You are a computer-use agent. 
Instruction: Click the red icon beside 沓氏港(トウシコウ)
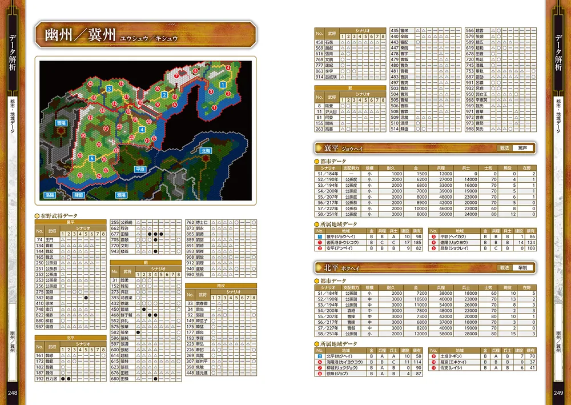pos(320,243)
